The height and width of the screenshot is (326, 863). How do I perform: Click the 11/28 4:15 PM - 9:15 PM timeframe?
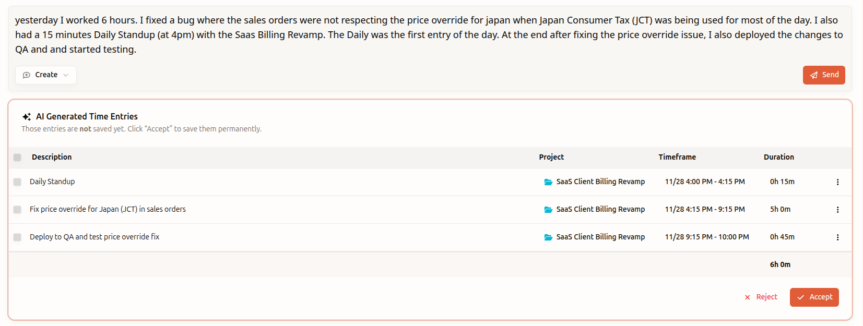click(x=704, y=209)
